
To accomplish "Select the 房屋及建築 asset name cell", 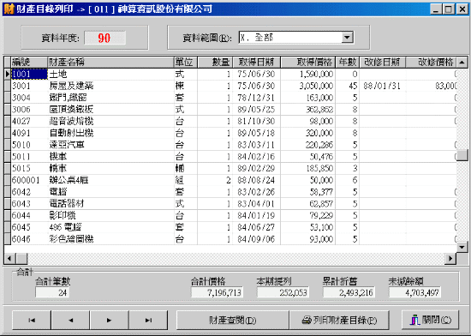I will pos(110,86).
